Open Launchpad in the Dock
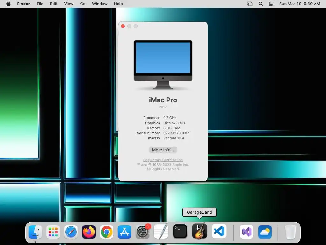This screenshot has width=326, height=245. (x=53, y=232)
